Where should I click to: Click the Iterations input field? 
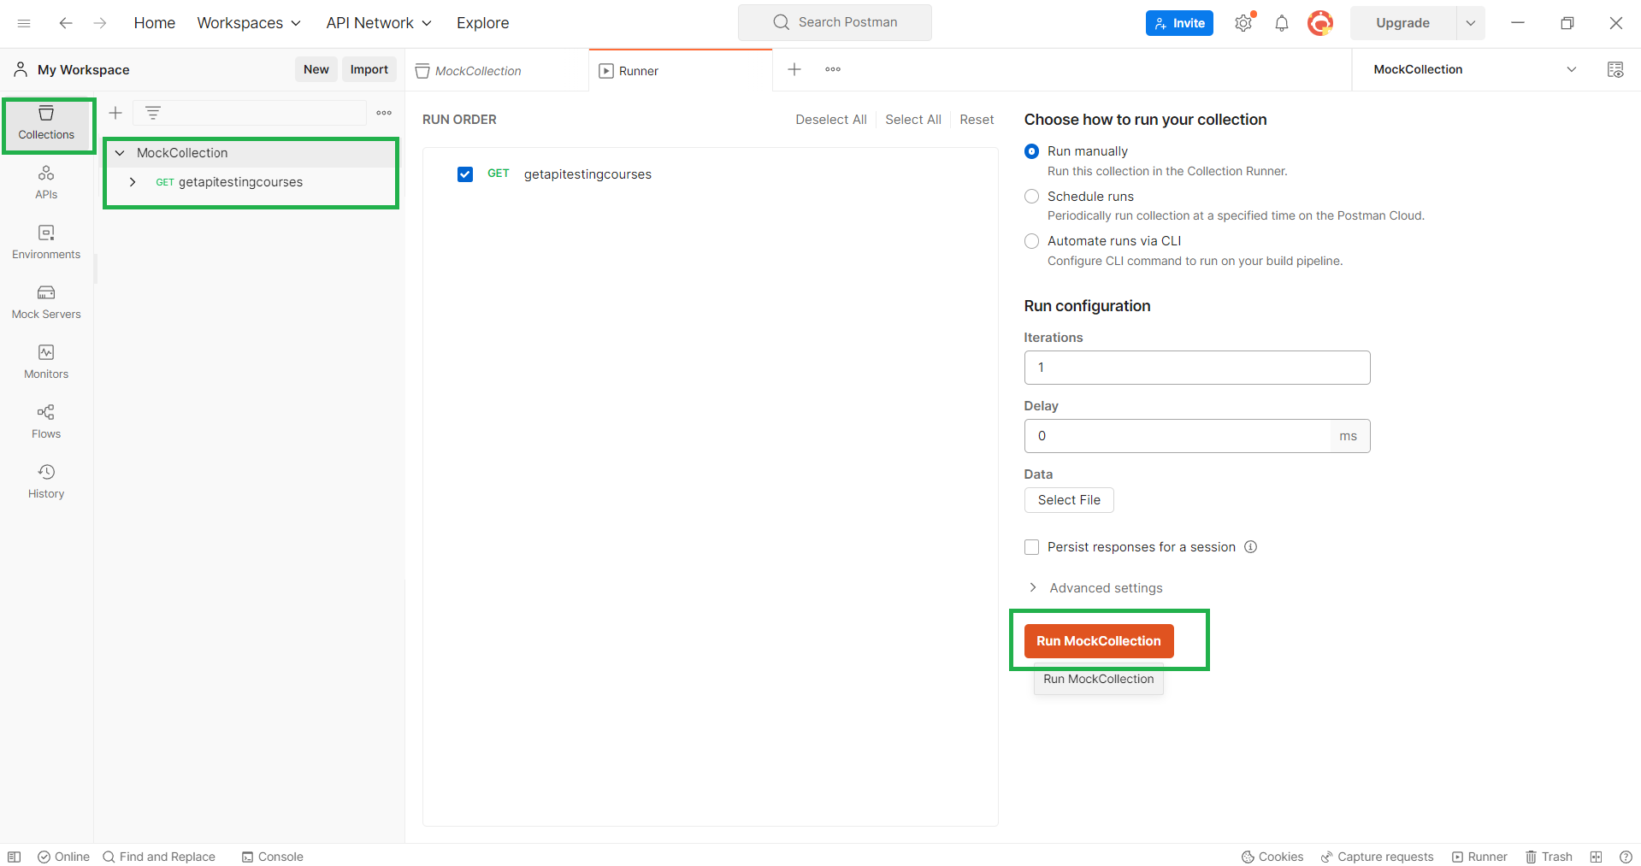(x=1197, y=368)
